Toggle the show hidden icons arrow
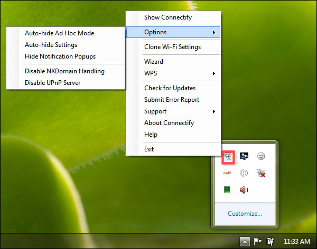Screen dimensions: 317x249 tap(245, 242)
